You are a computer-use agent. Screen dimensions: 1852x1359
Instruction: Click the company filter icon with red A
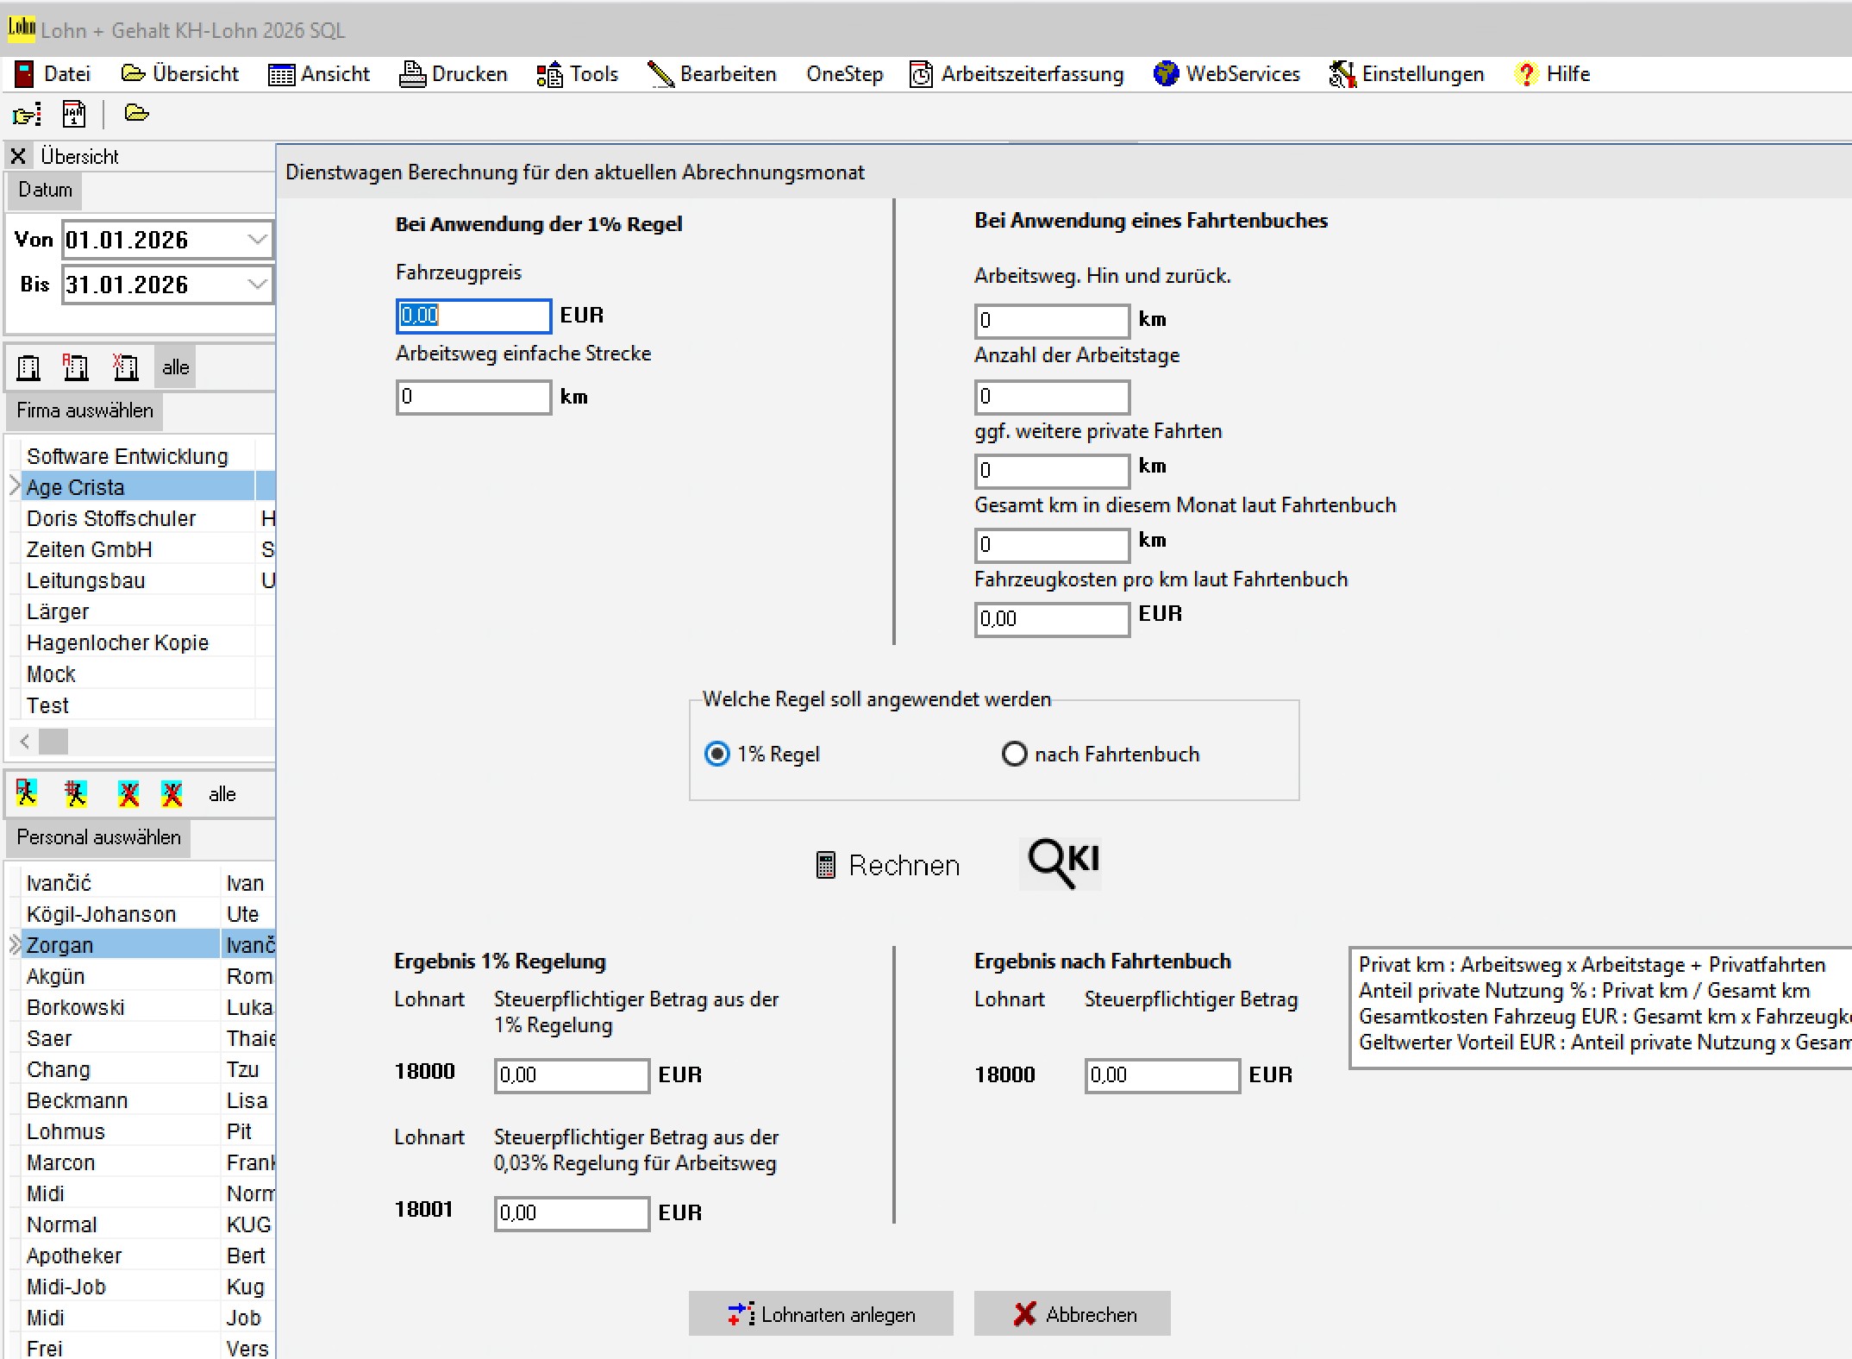[x=76, y=367]
